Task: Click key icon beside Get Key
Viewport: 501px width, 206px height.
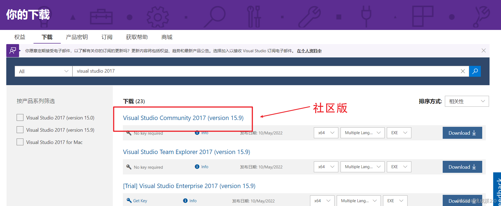Action: point(129,201)
